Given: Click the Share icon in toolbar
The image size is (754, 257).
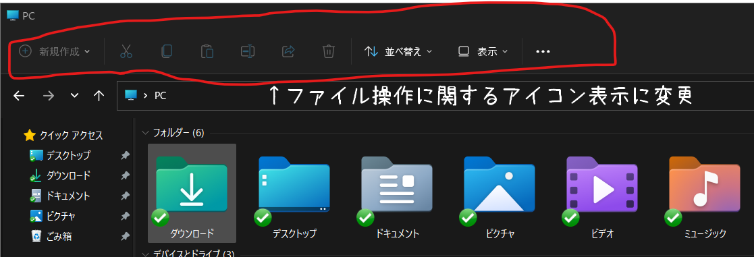Looking at the screenshot, I should coord(288,51).
